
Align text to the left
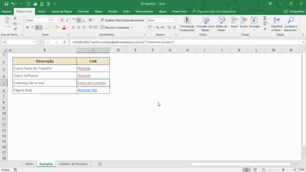point(74,28)
